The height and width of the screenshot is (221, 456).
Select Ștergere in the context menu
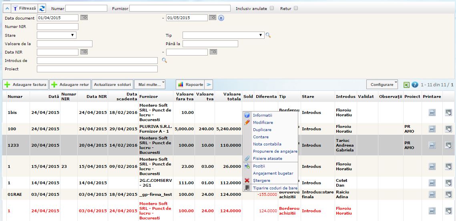click(x=261, y=181)
